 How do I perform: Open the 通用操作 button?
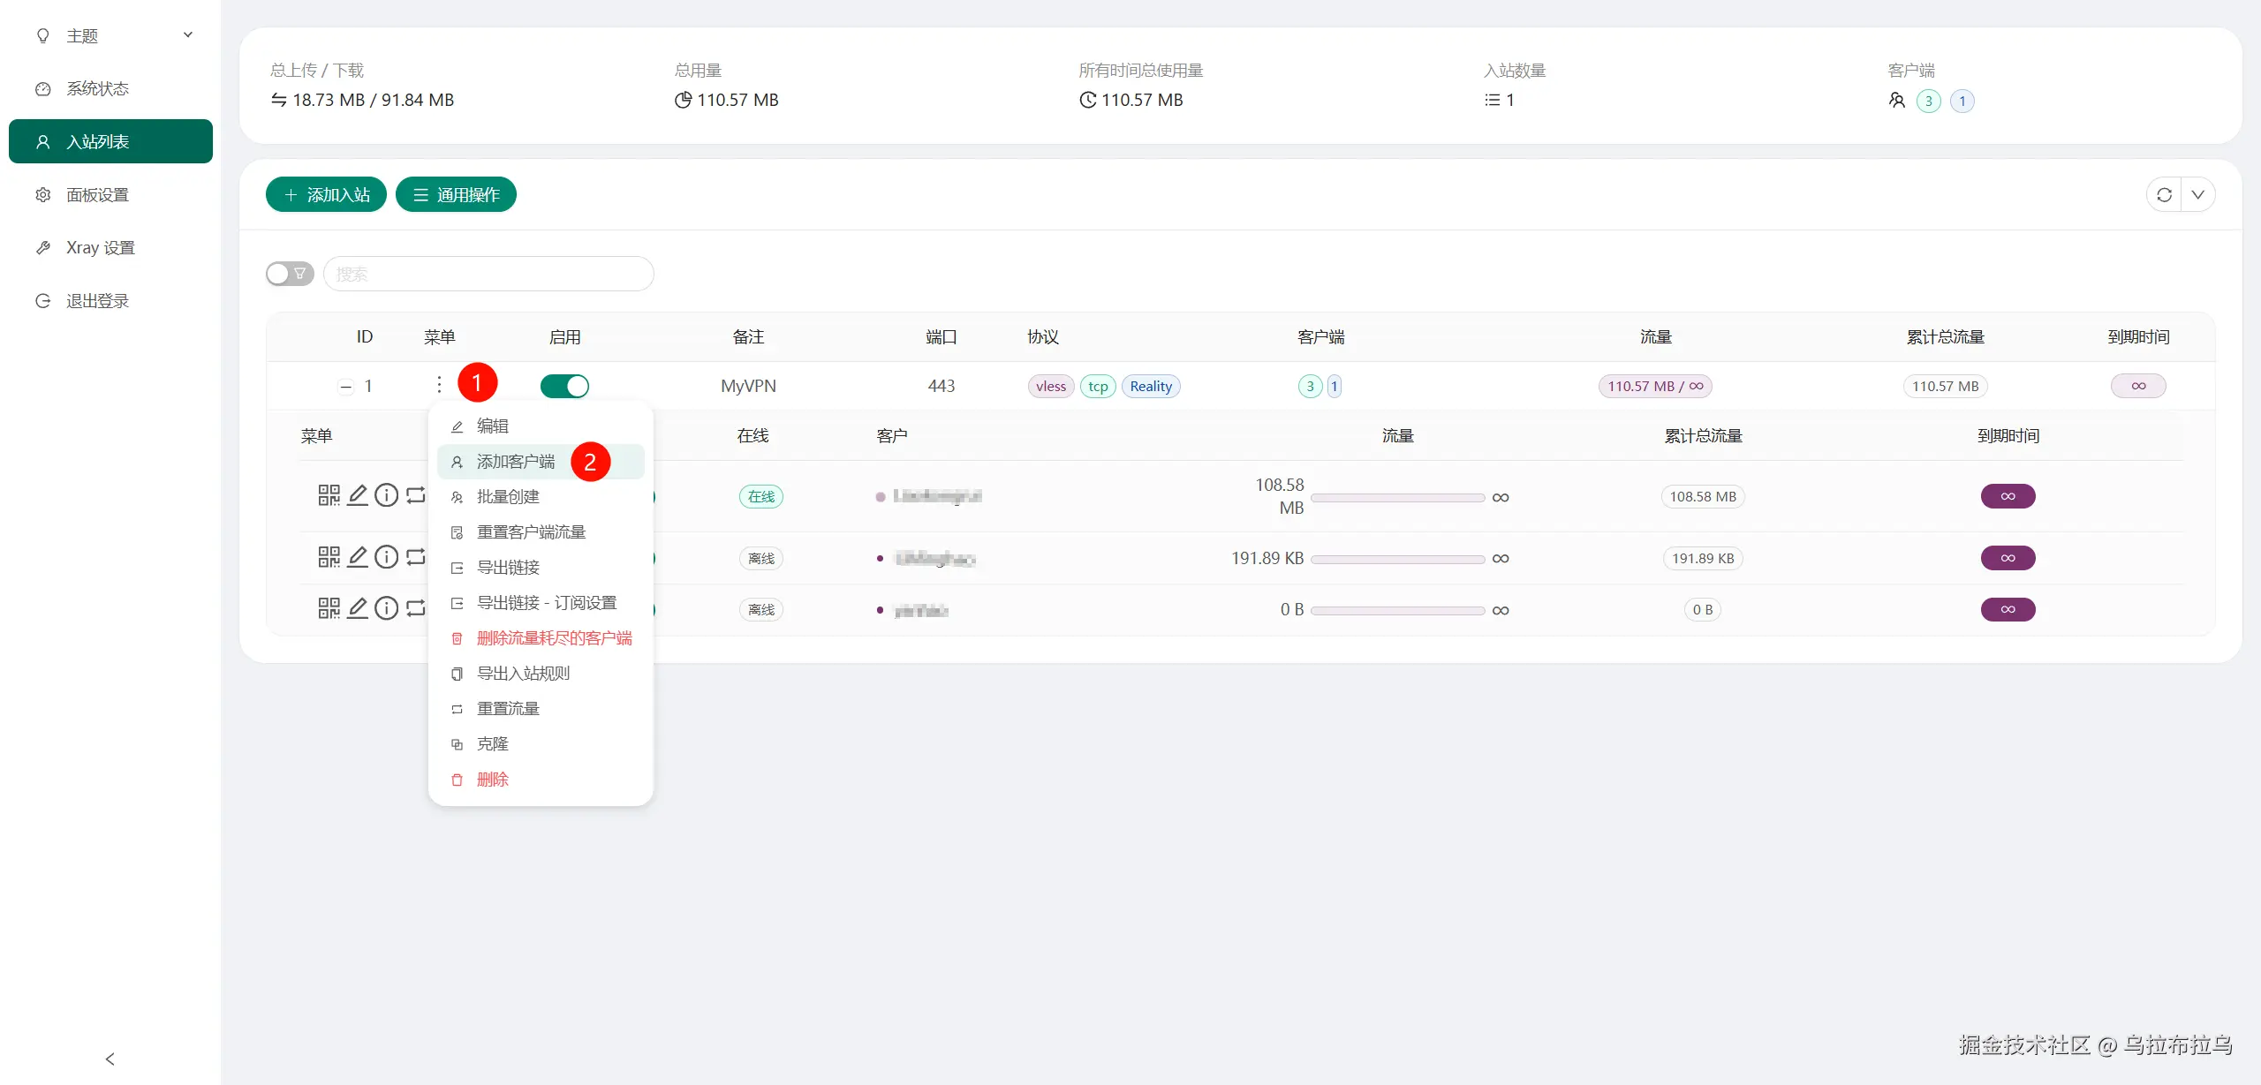pyautogui.click(x=456, y=195)
